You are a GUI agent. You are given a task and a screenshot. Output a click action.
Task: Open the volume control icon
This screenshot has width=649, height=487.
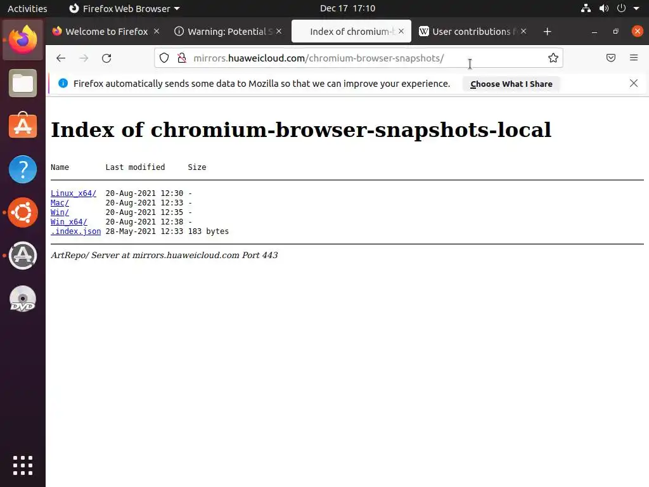pos(604,8)
